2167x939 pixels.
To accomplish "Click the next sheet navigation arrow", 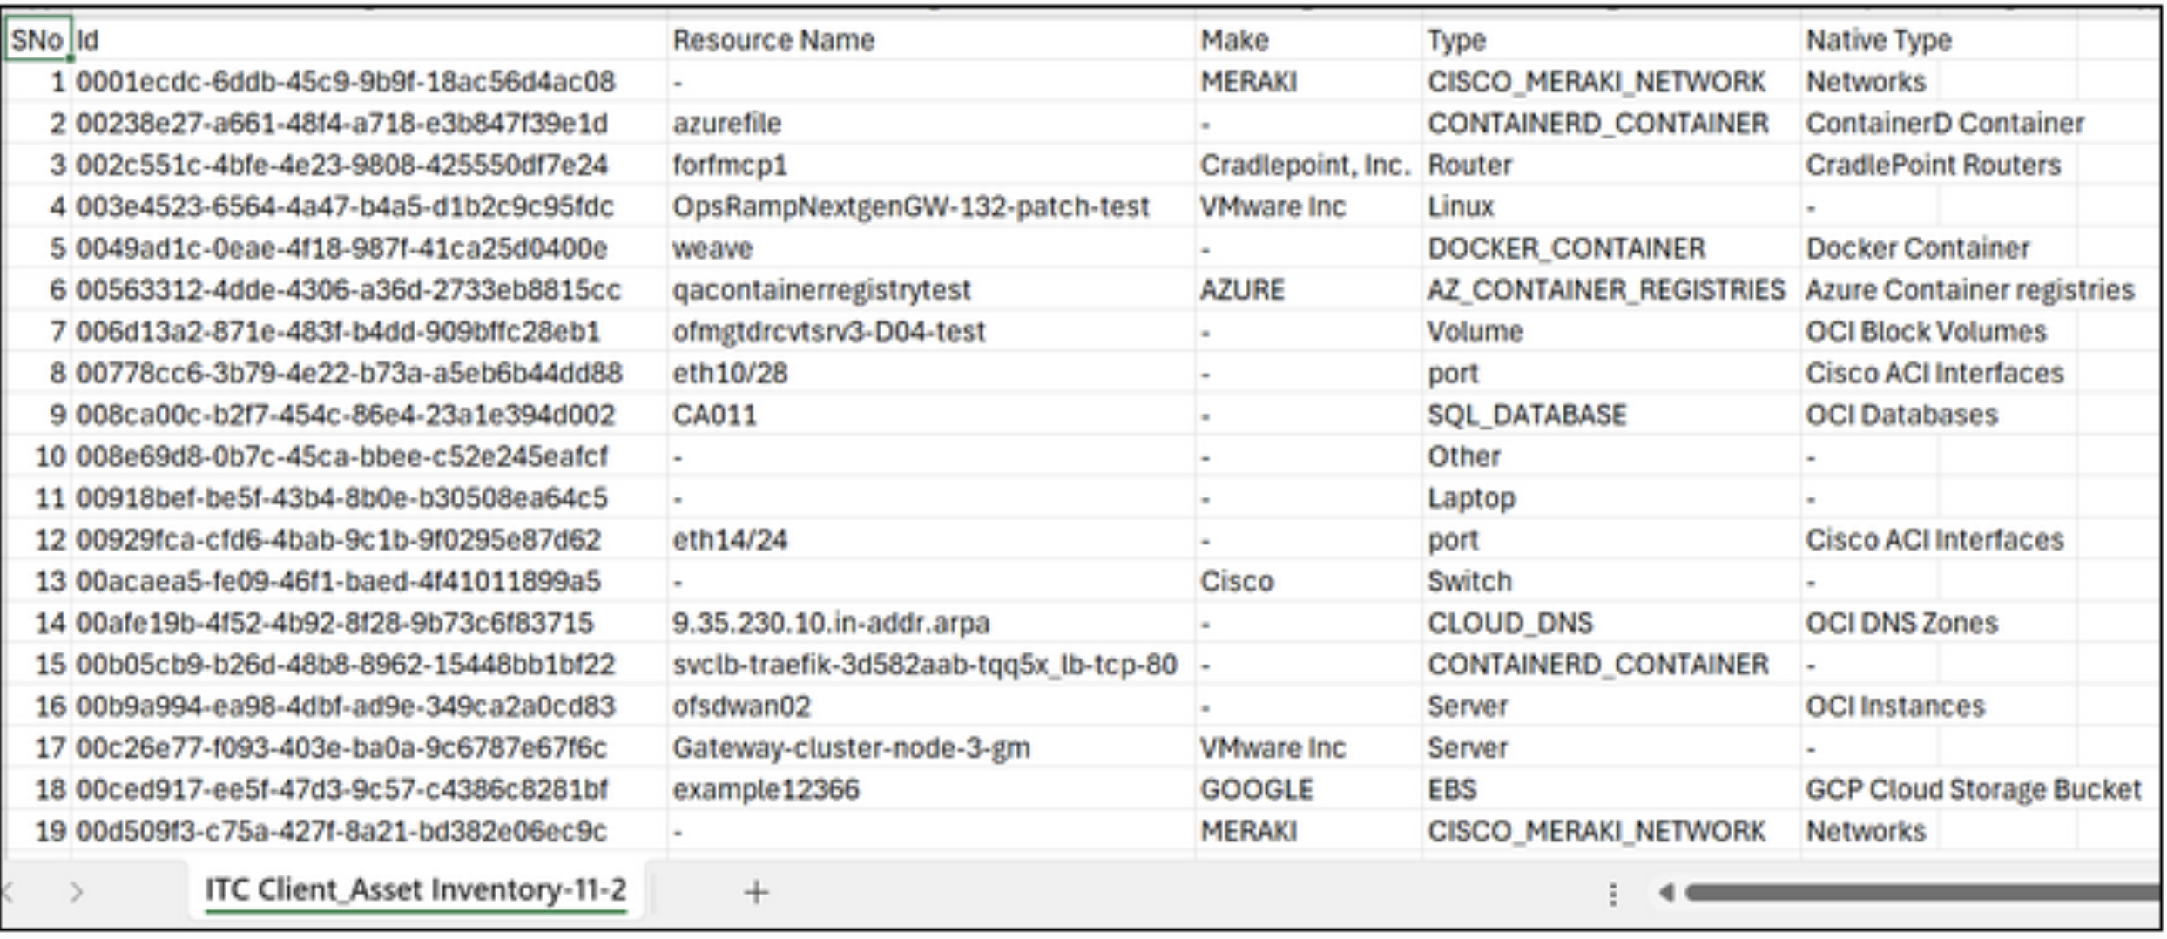I will (77, 892).
